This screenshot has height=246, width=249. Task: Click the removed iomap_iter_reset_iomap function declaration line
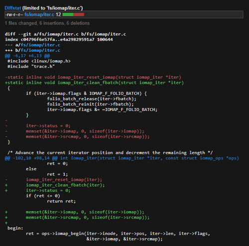(93, 77)
